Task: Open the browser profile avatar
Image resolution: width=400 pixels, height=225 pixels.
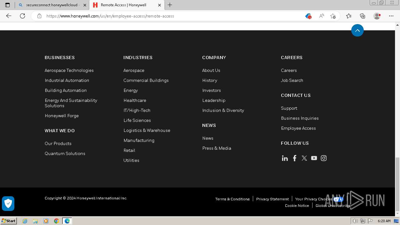Action: pyautogui.click(x=377, y=16)
